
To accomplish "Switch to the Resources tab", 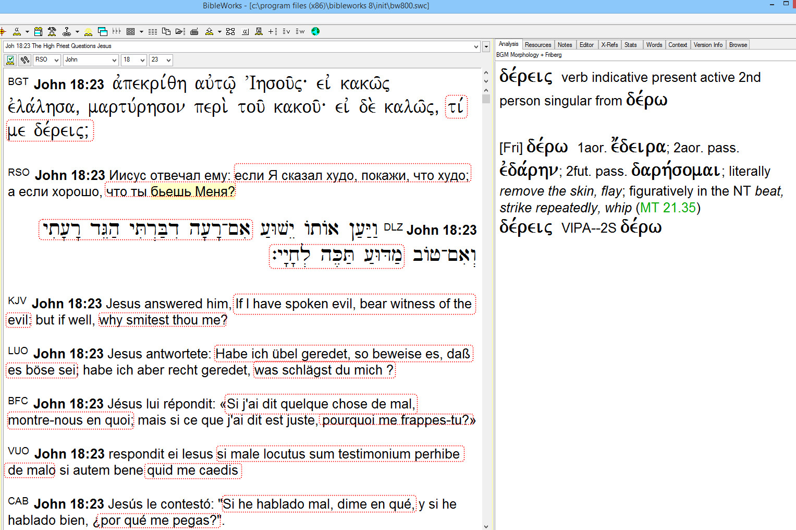I will (538, 45).
